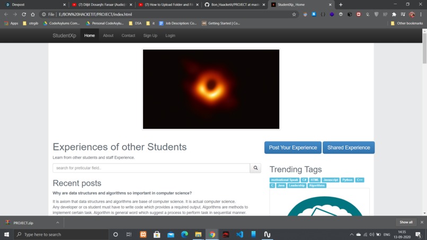Open CodeAsylums Com... bookmark
Viewport: 427px width, 240px height.
tap(61, 23)
